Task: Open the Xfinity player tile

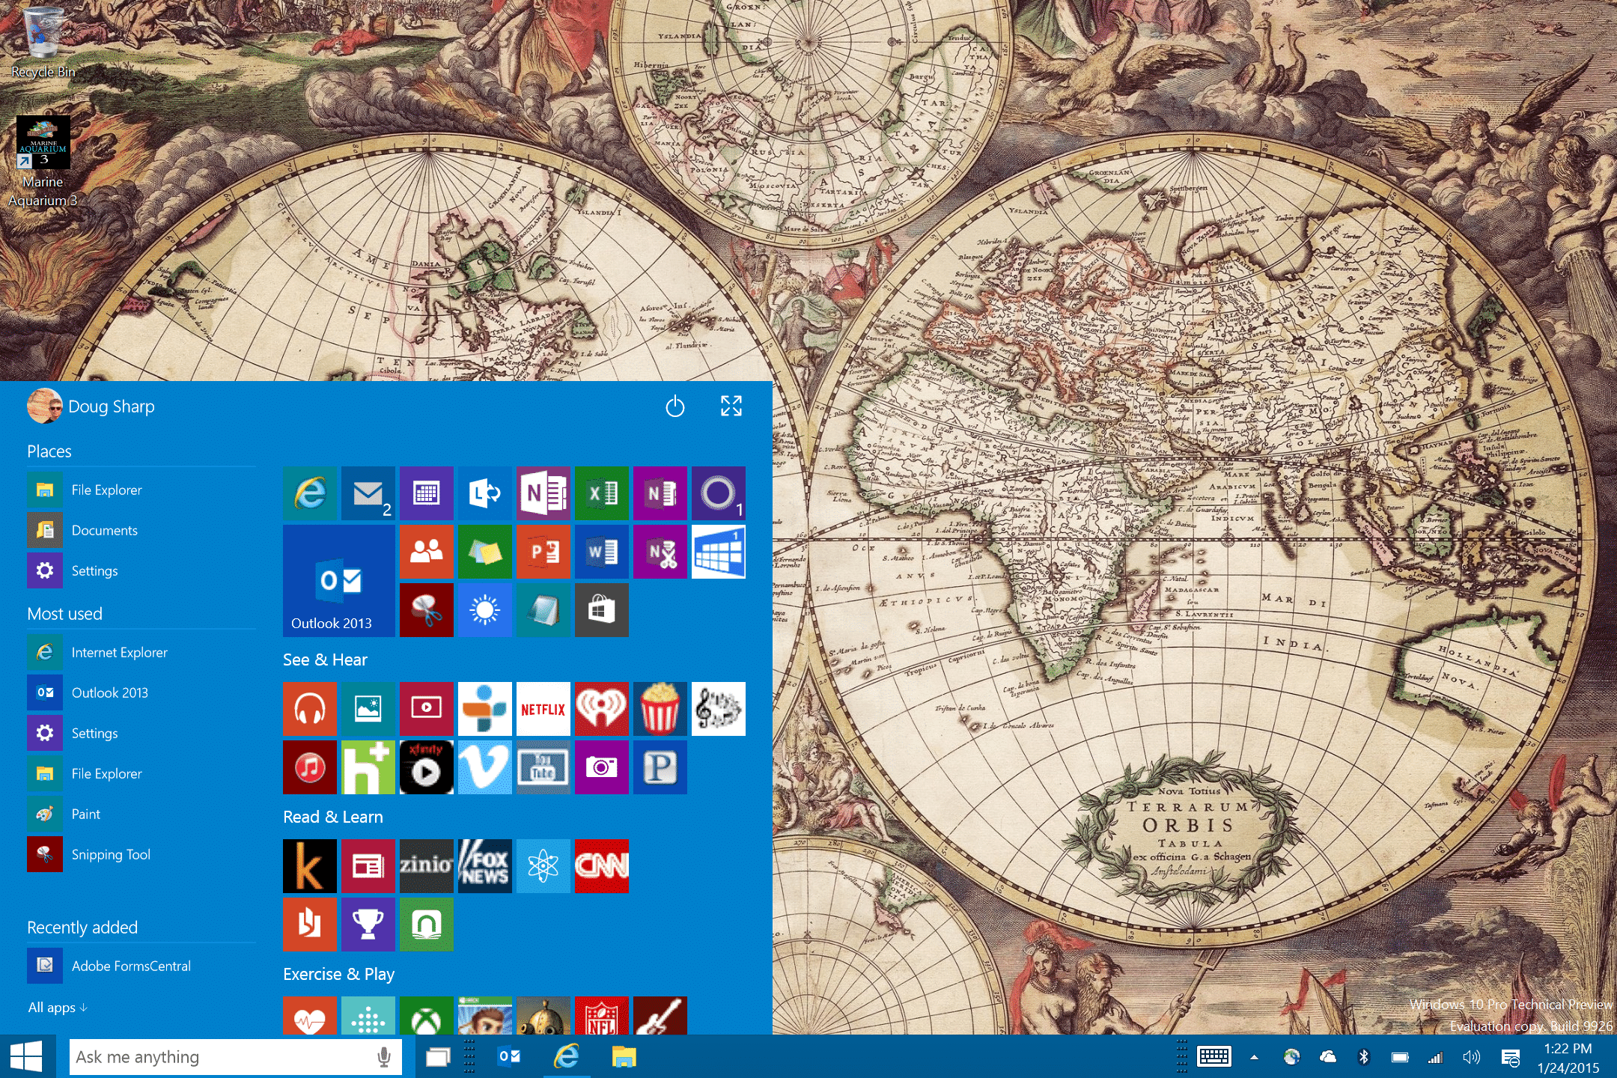Action: tap(427, 767)
